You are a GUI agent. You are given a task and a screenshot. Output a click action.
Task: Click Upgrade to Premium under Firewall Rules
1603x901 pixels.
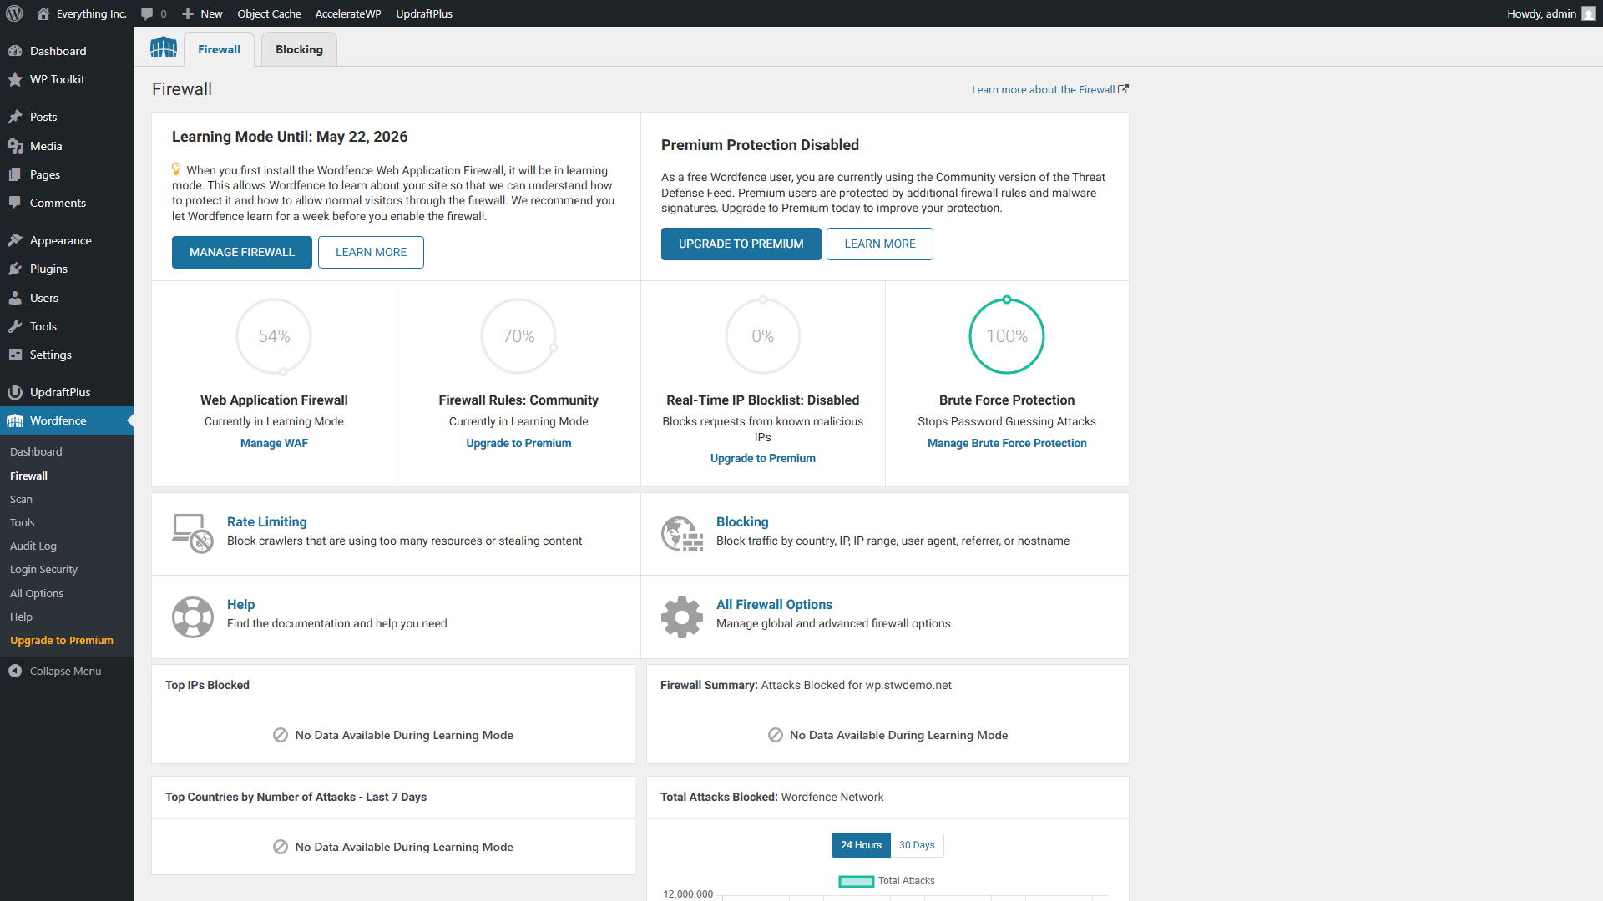(518, 443)
